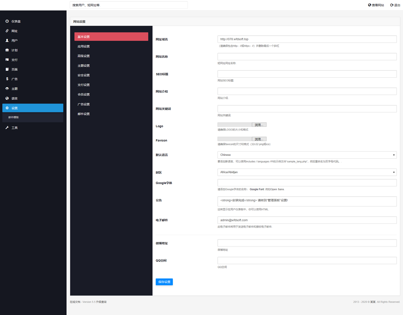Open the 主题 eye icon in sidebar
Screen dimensions: 403x315
(x=7, y=89)
